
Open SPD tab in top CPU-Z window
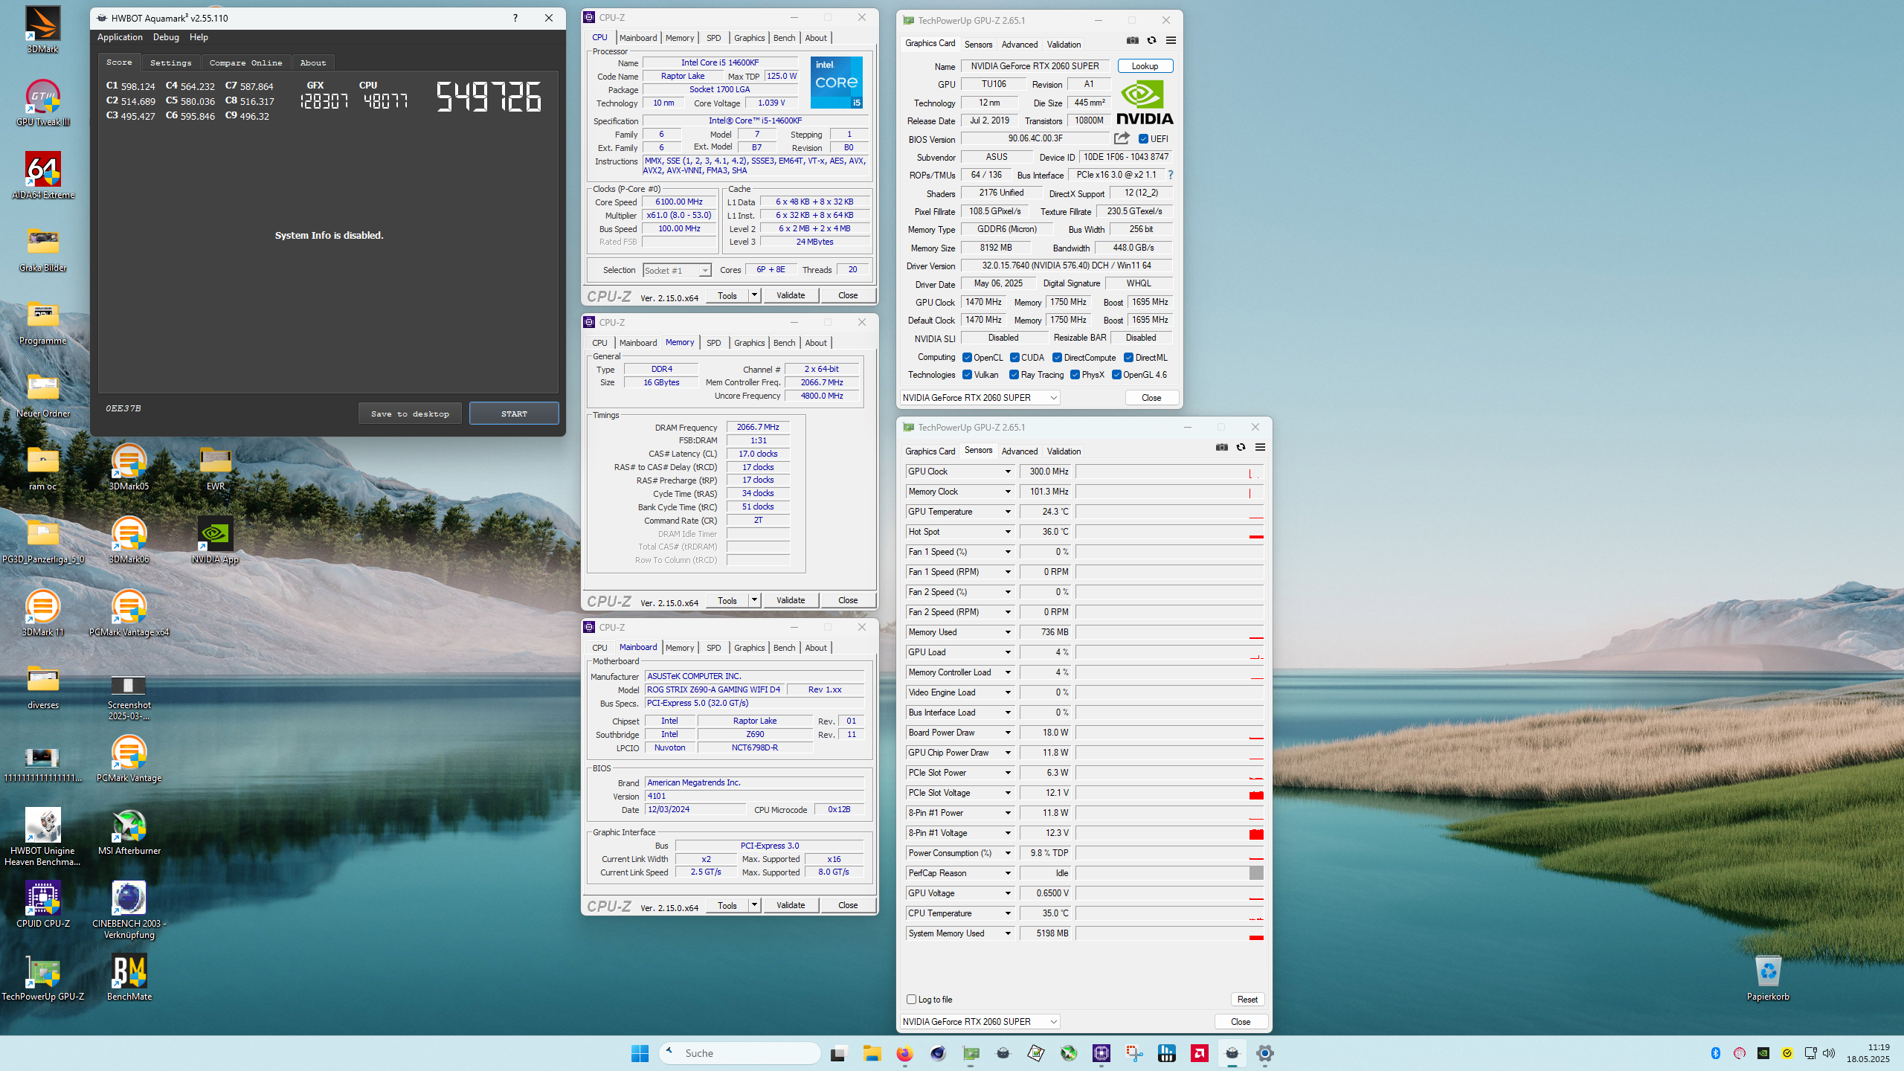[x=713, y=38]
